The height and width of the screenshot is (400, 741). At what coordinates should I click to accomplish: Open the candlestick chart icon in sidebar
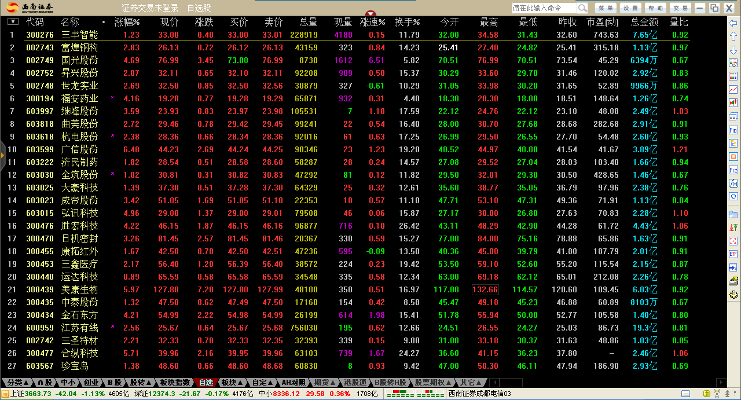[733, 102]
